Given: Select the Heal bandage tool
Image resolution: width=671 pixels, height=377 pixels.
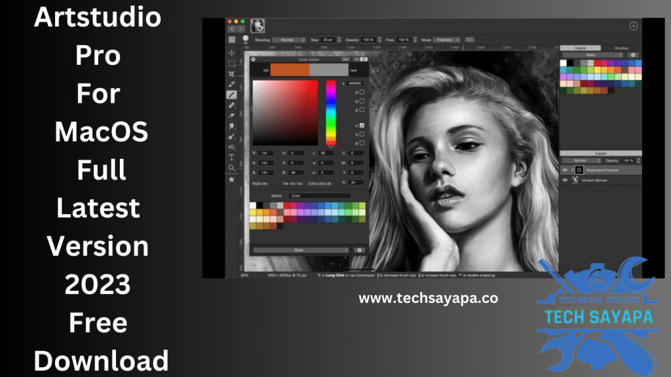Looking at the screenshot, I should click(231, 105).
